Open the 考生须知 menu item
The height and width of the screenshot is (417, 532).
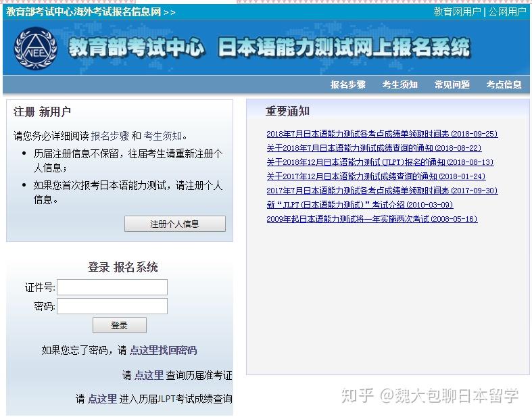point(400,84)
